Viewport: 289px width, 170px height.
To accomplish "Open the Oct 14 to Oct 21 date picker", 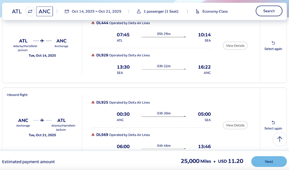I will 96,11.
